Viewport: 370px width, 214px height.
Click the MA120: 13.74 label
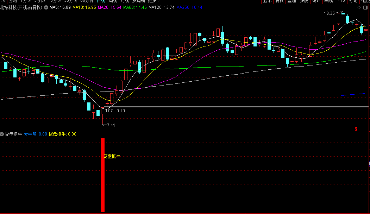(161, 7)
